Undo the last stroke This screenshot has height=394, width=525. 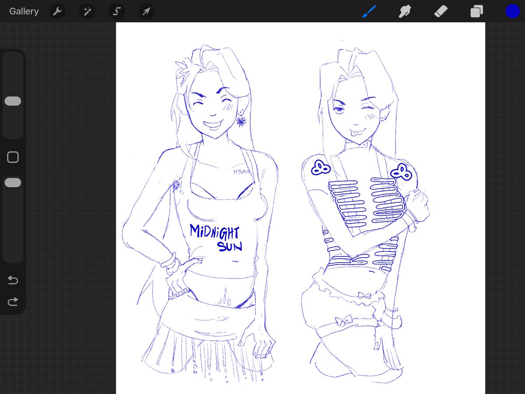point(13,280)
